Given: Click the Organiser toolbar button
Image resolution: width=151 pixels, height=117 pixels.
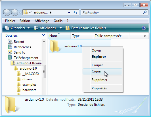Looking at the screenshot, I should 17,28.
